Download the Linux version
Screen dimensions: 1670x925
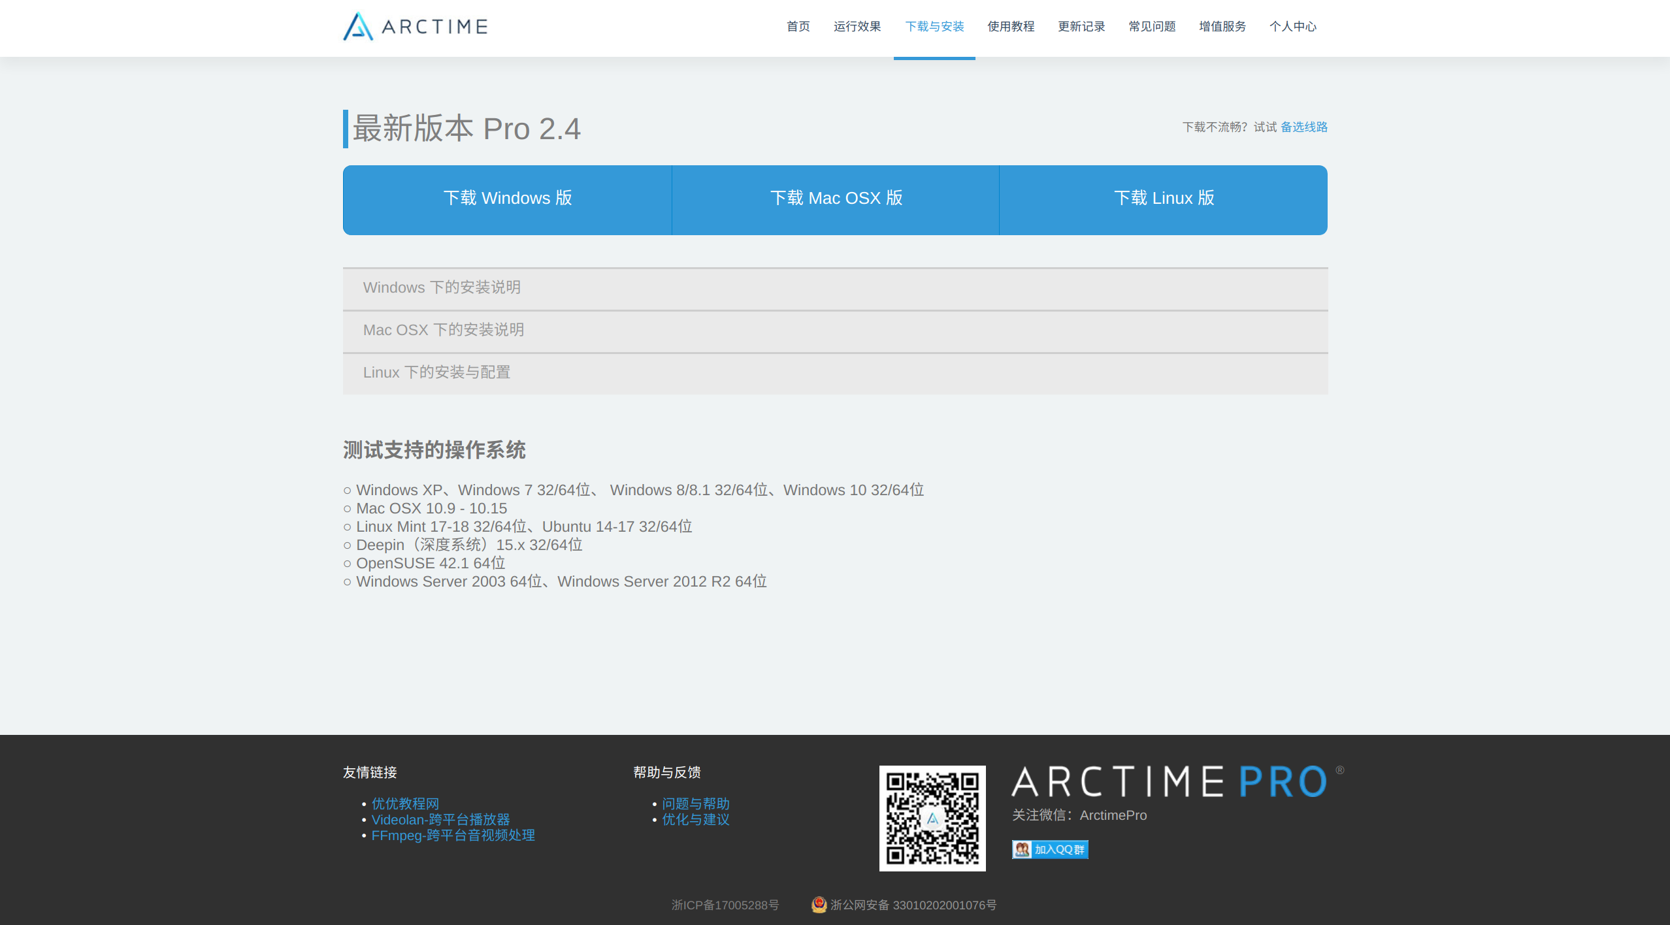(1164, 199)
